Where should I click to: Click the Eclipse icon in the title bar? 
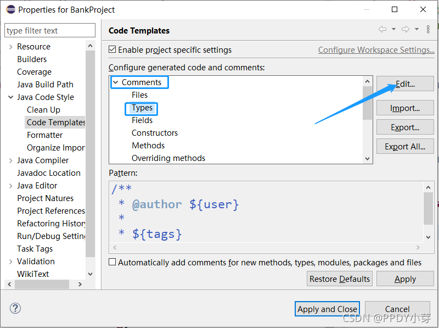[x=10, y=9]
